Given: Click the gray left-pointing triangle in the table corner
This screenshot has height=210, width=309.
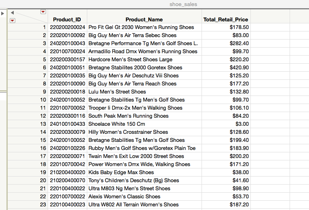Looking at the screenshot, I should 12,13.
